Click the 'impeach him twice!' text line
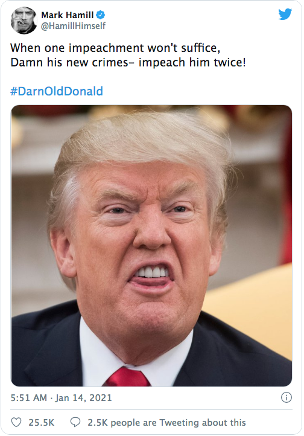This screenshot has width=304, height=436. [192, 62]
